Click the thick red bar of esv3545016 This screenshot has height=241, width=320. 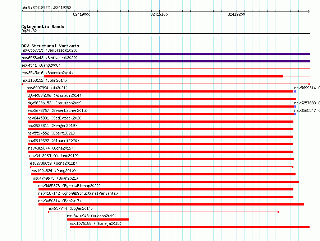164,76
